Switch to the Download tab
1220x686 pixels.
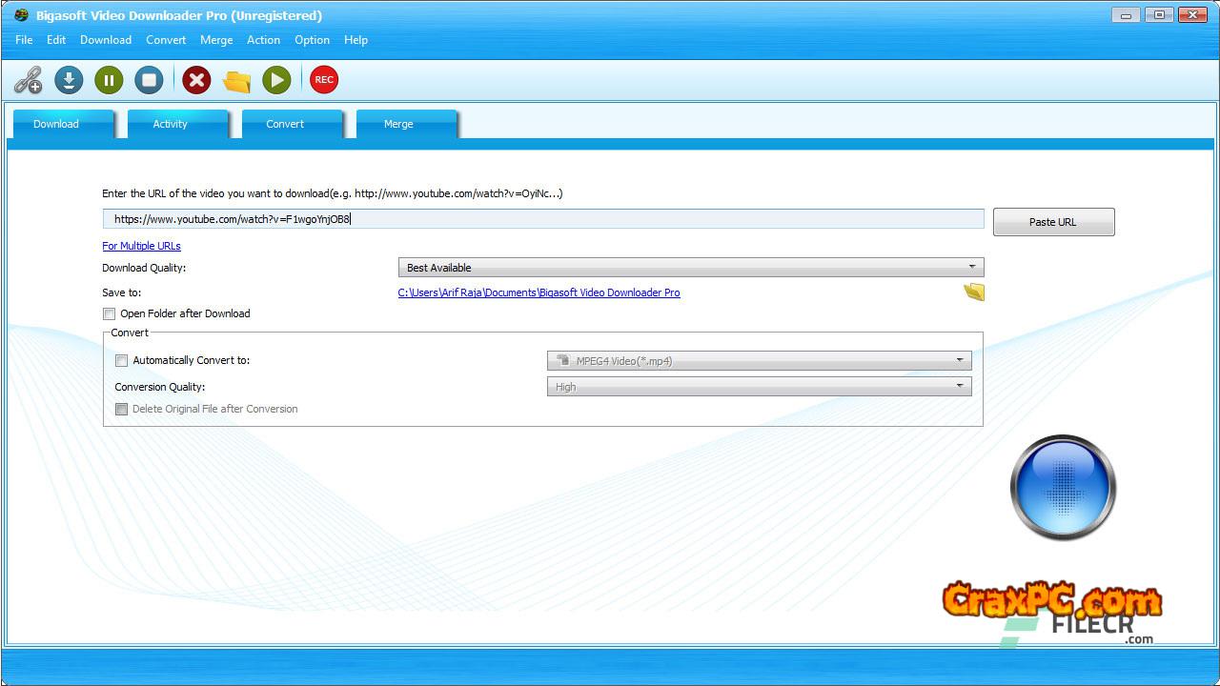62,124
